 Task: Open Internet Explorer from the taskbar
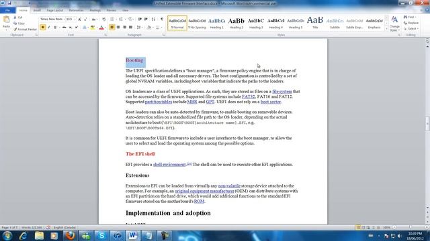click(23, 235)
